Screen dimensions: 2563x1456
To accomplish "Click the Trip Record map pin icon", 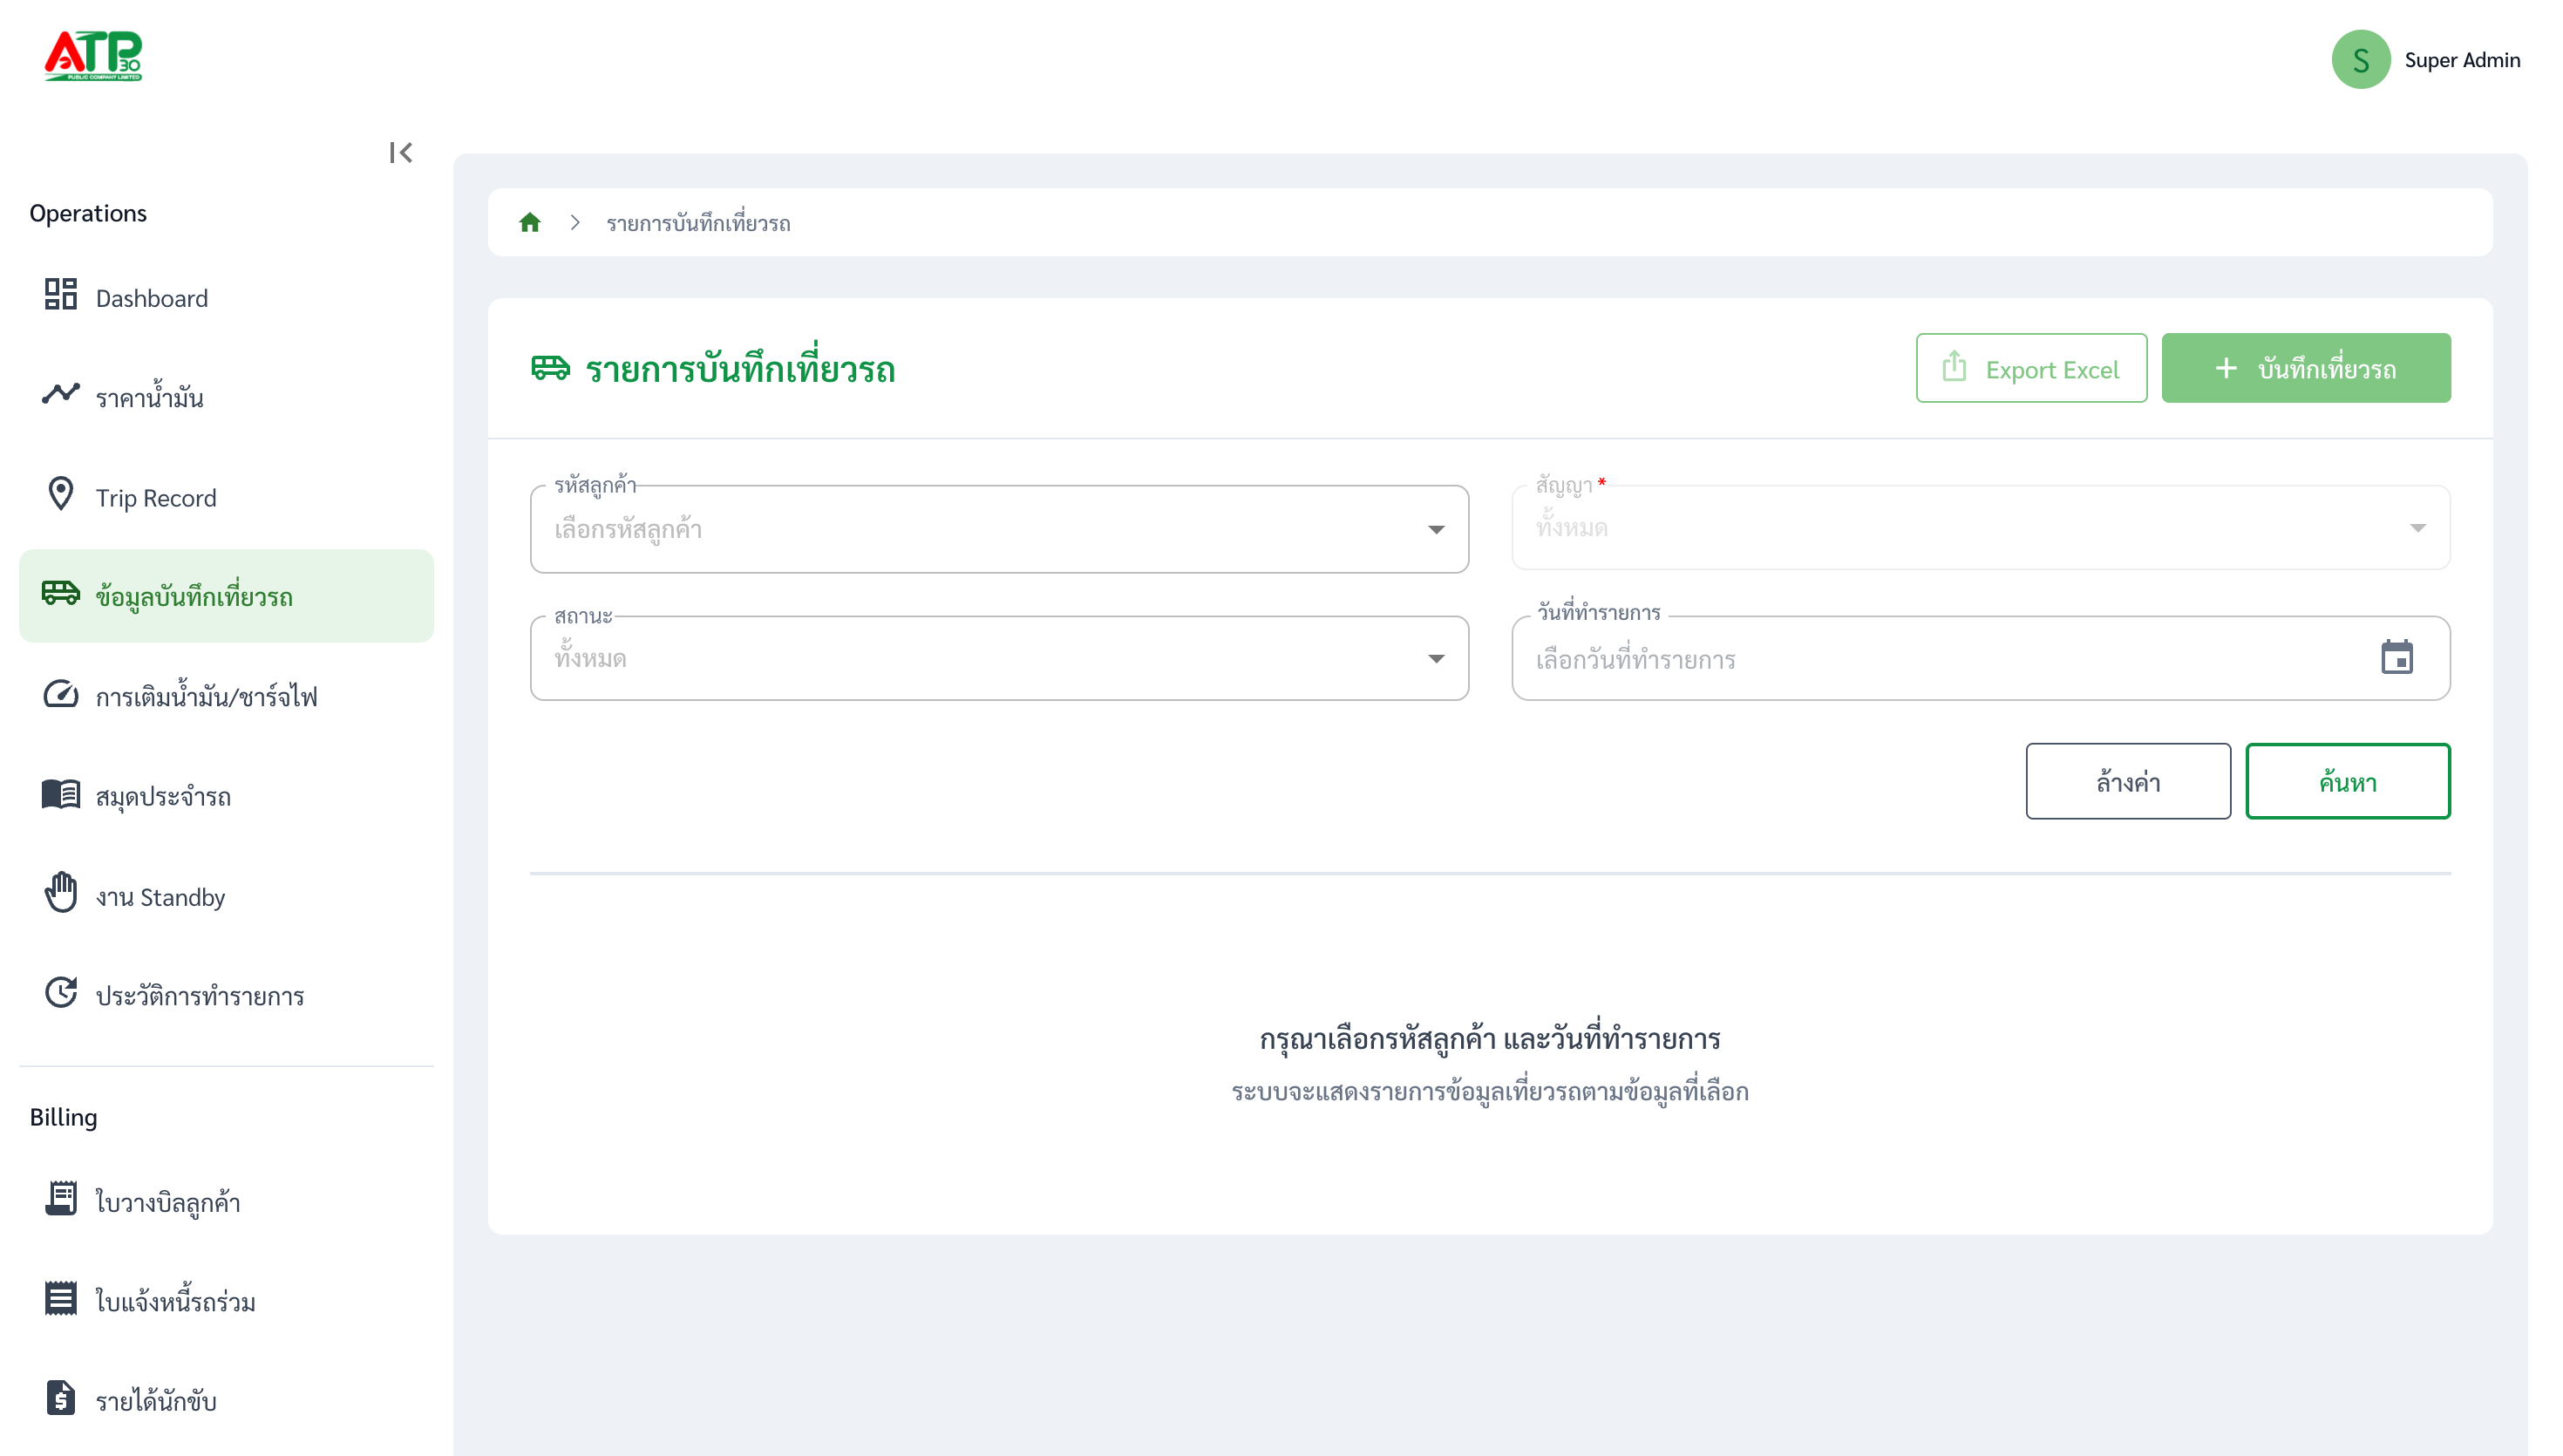I will pos(60,493).
